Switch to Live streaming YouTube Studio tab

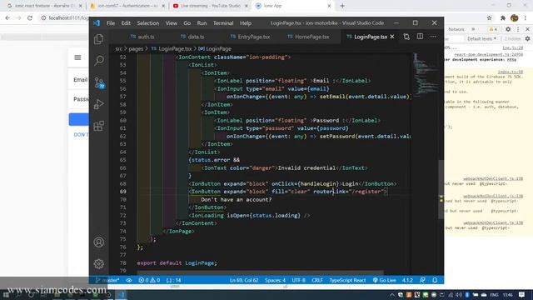click(211, 6)
